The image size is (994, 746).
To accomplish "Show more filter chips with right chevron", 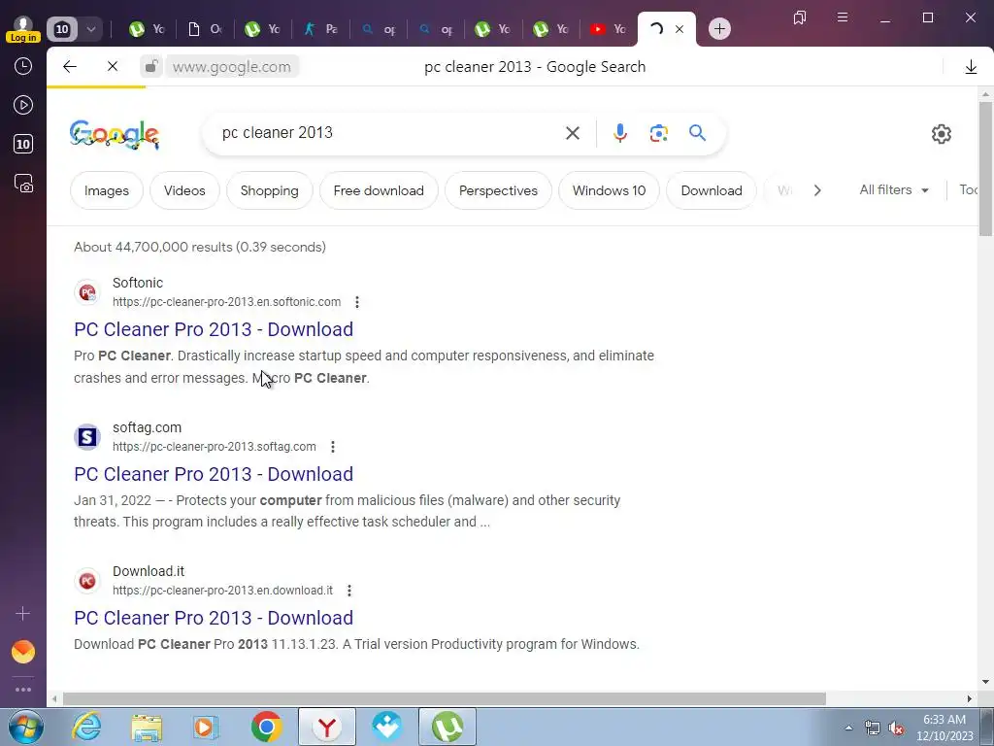I will coord(817,190).
